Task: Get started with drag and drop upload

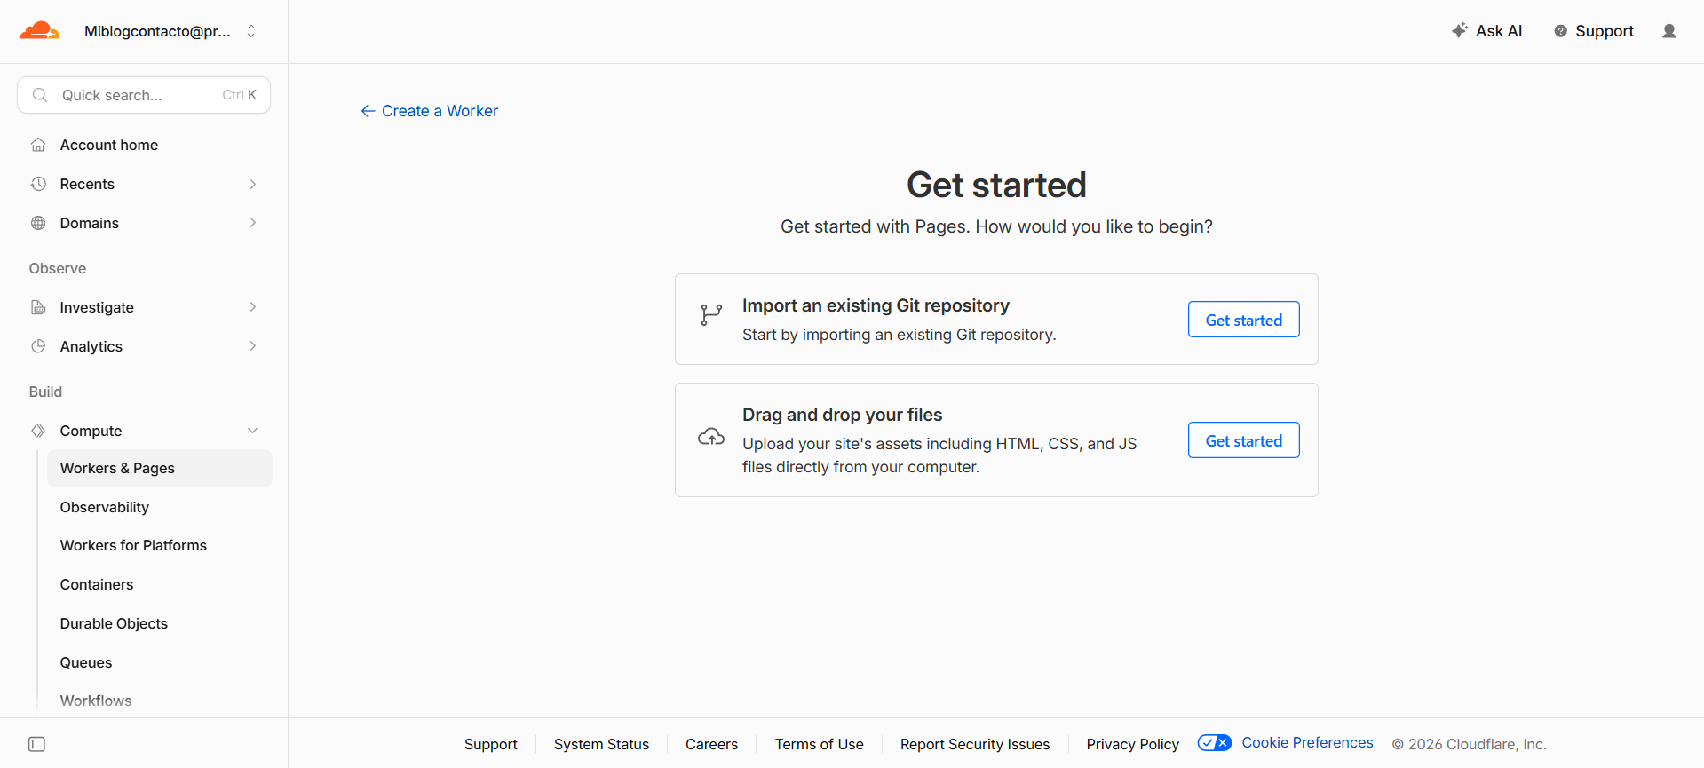Action: coord(1243,440)
